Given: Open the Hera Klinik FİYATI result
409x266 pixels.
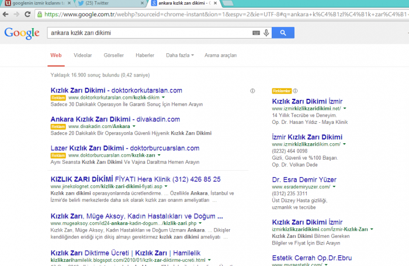Looking at the screenshot, I should [136, 179].
